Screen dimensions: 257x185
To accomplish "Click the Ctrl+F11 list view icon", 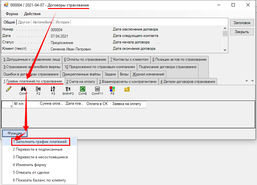I will point(97,89).
